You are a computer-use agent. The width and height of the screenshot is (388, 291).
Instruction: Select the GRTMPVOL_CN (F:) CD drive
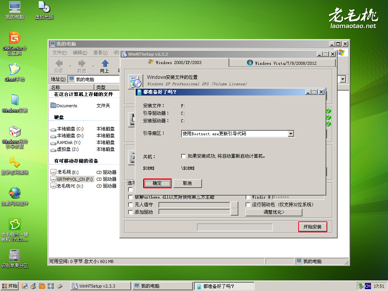tap(72, 179)
